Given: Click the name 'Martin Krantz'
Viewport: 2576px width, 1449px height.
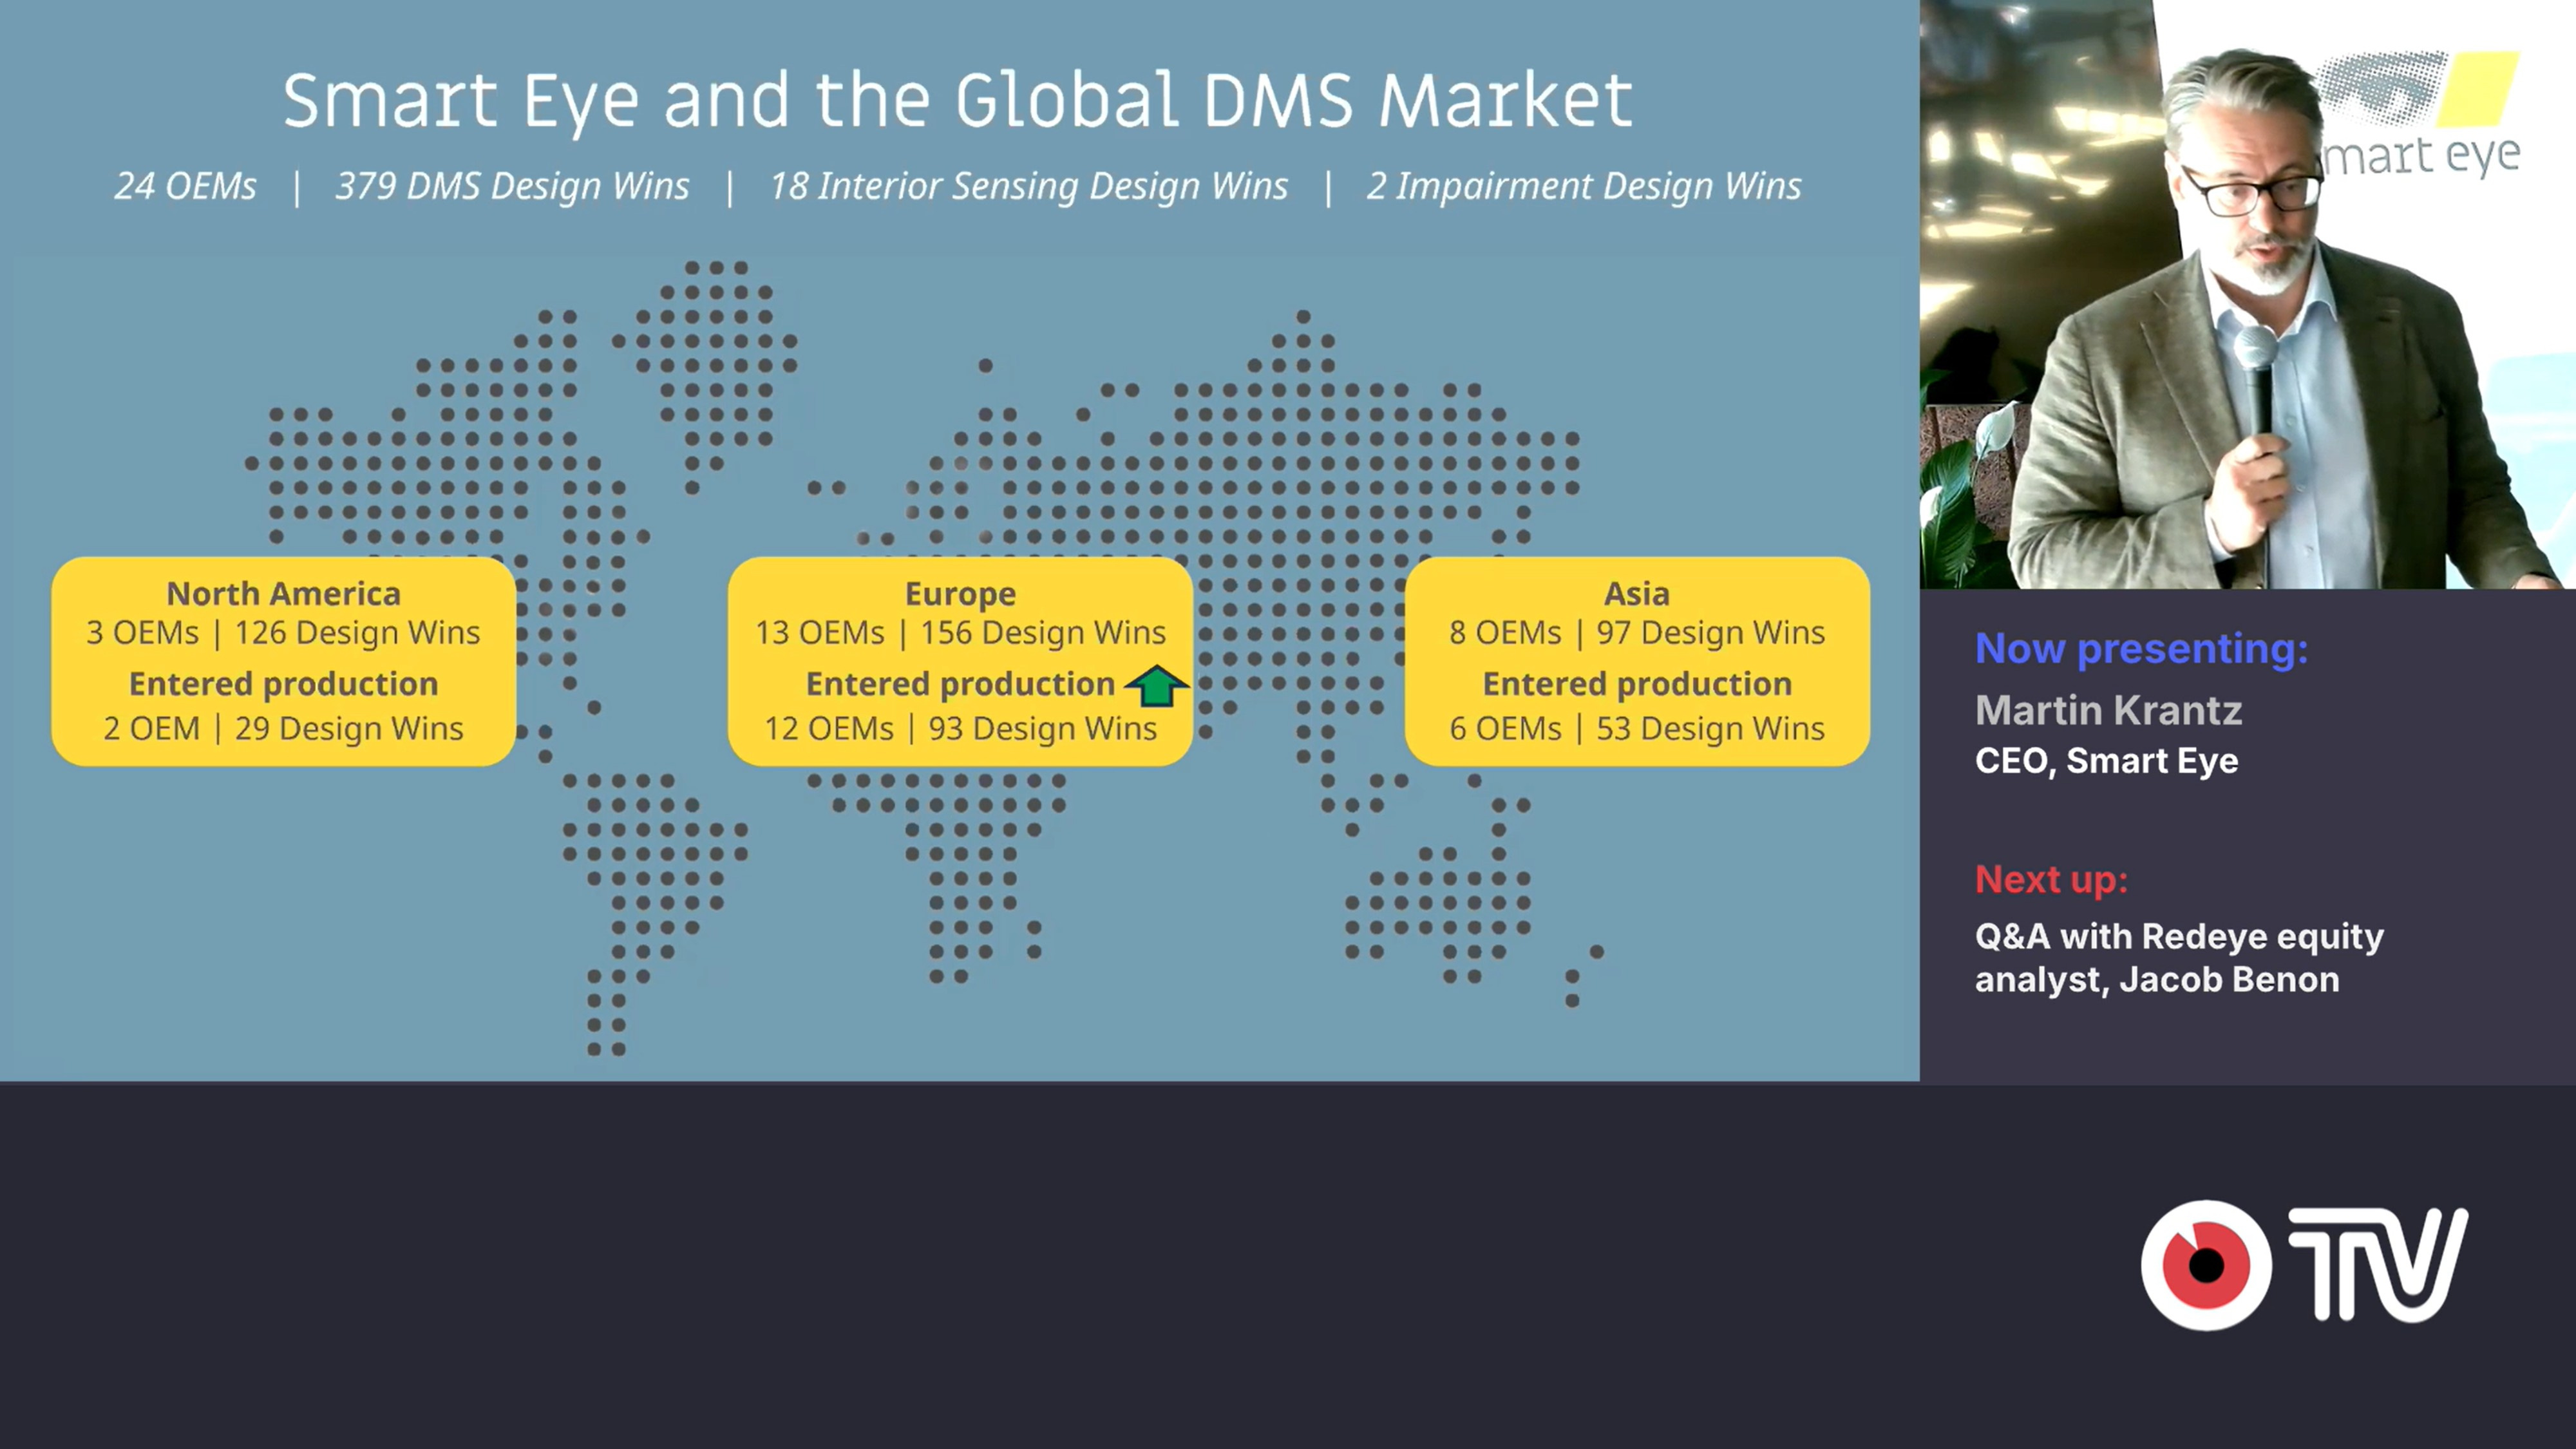Looking at the screenshot, I should tap(2108, 710).
